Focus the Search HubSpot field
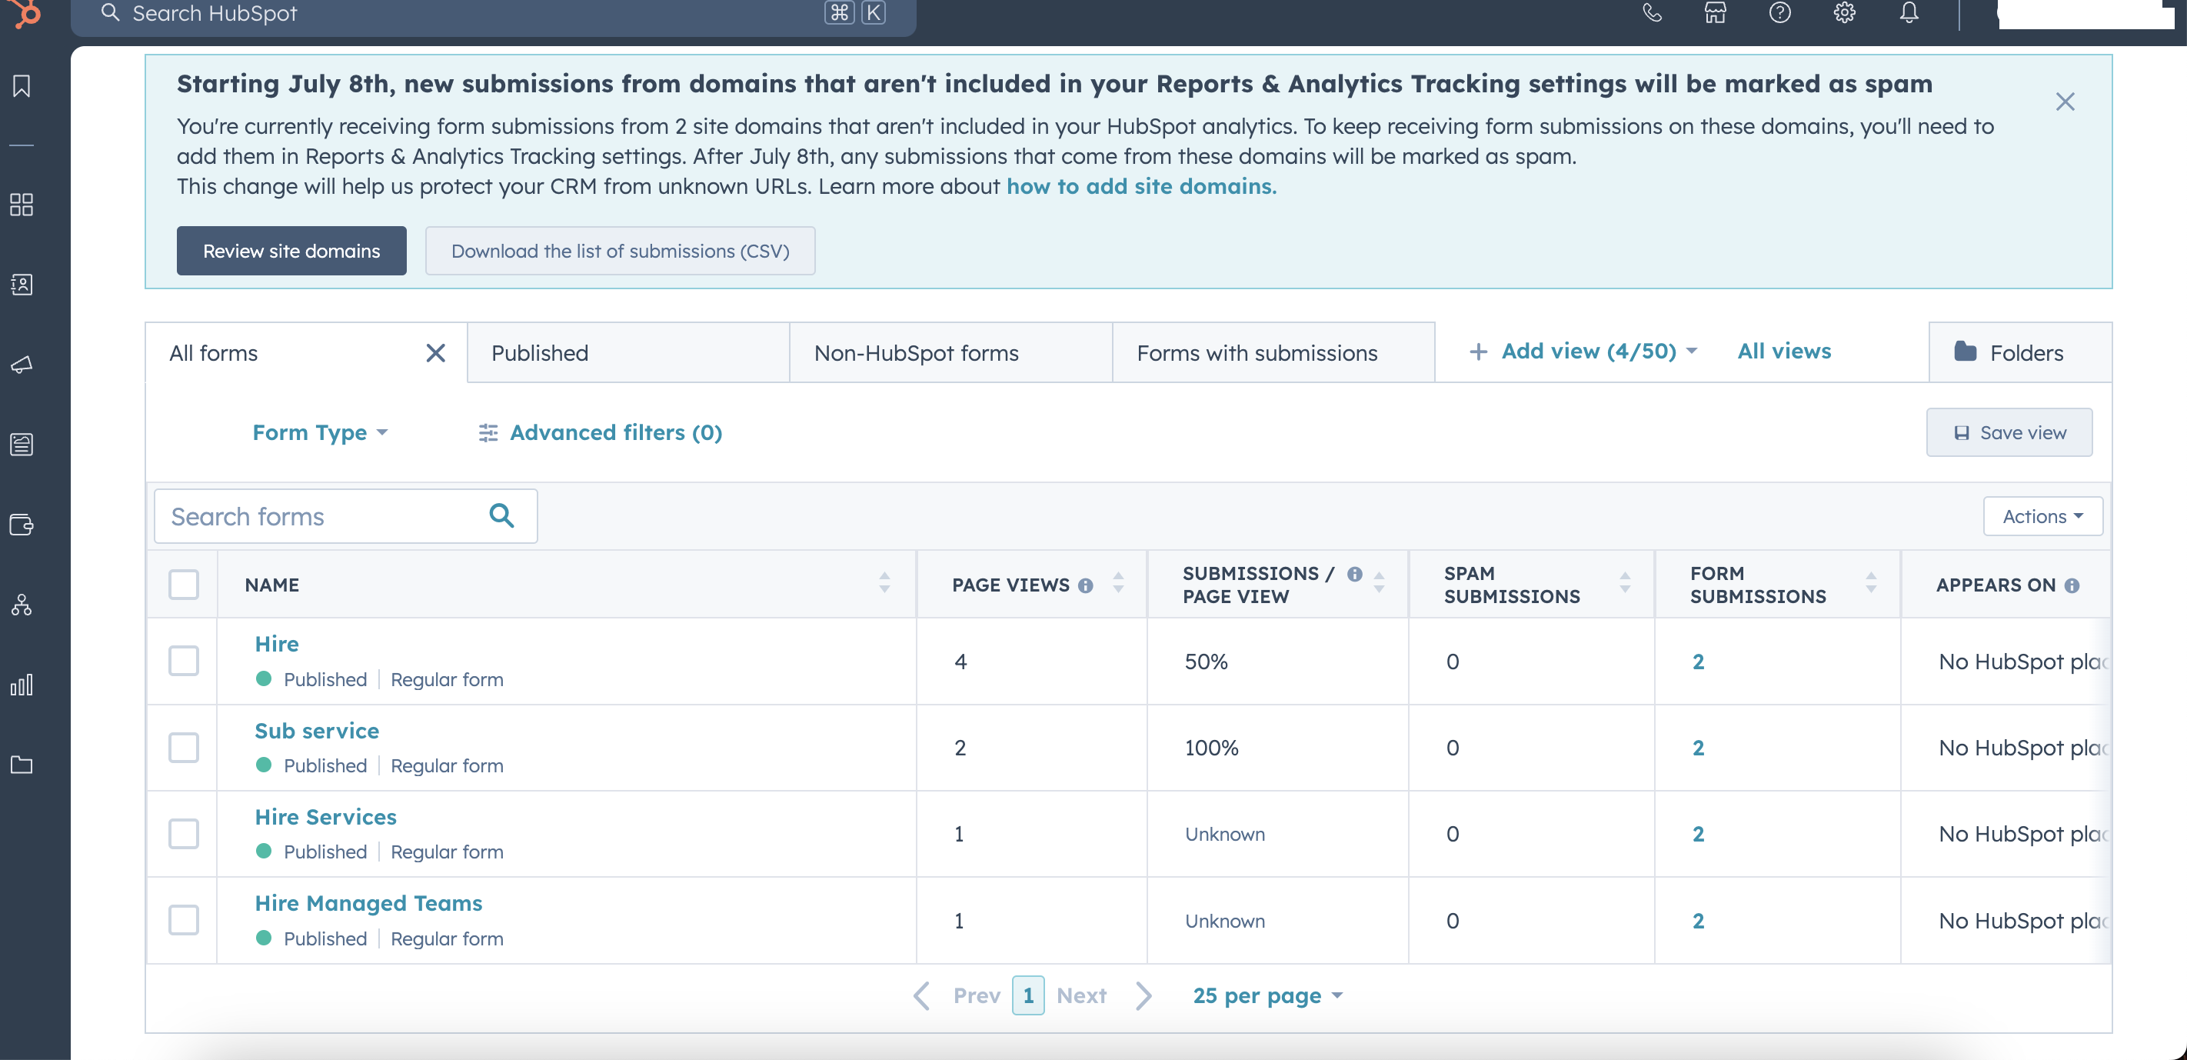This screenshot has height=1060, width=2187. click(x=492, y=14)
